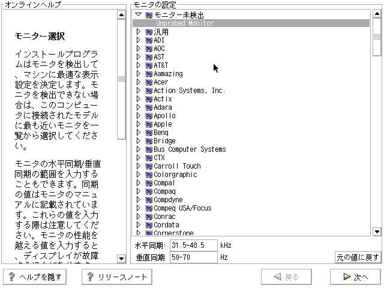Click ヘルプを隠す (Hide Help) button

(x=35, y=277)
